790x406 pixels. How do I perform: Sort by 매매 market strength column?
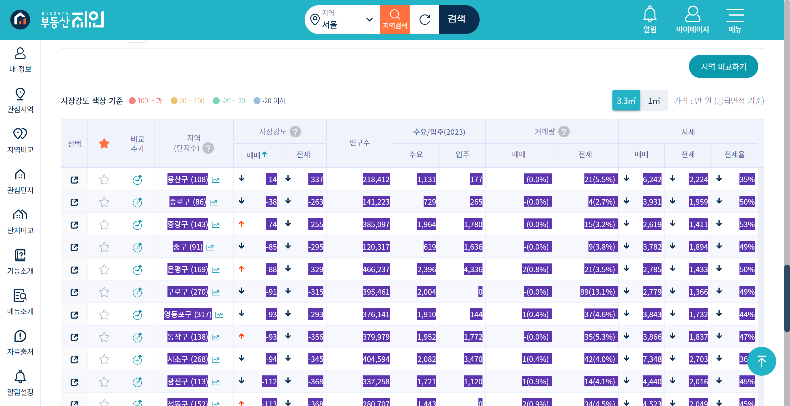pyautogui.click(x=257, y=155)
